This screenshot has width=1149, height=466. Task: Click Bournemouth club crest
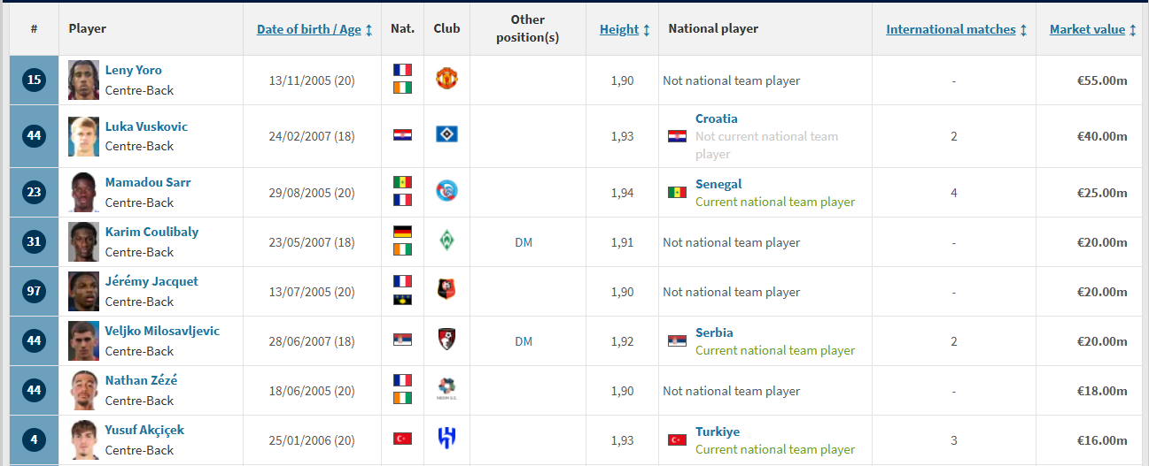(446, 340)
